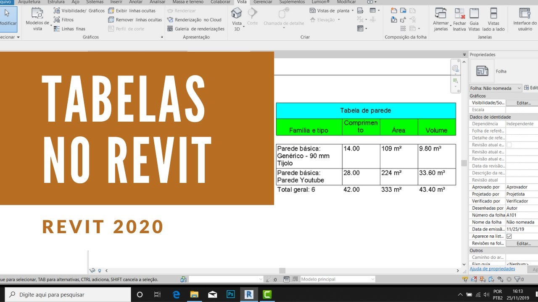Select the Modificar arrow tool
Viewport: 538px width, 302px height.
8,18
